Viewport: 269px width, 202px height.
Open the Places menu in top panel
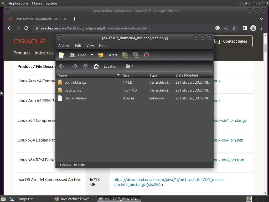click(x=37, y=3)
